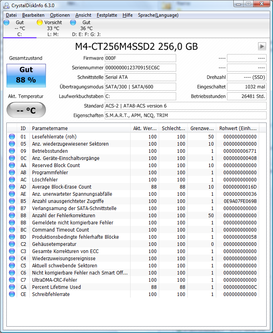Click status orb for Produktionsbedingte fehlerhafte Blöcke row
Image resolution: width=273 pixels, height=333 pixels.
[x=12, y=237]
